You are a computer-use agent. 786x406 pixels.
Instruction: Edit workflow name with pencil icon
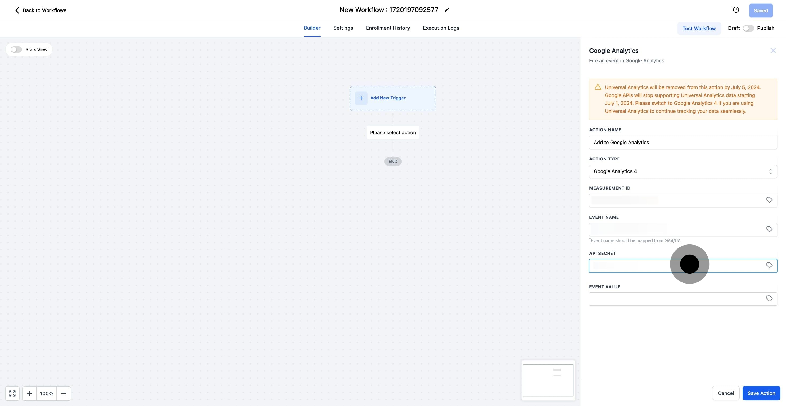coord(447,10)
